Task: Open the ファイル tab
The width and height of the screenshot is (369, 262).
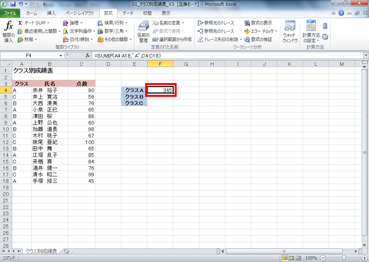Action: pos(10,13)
